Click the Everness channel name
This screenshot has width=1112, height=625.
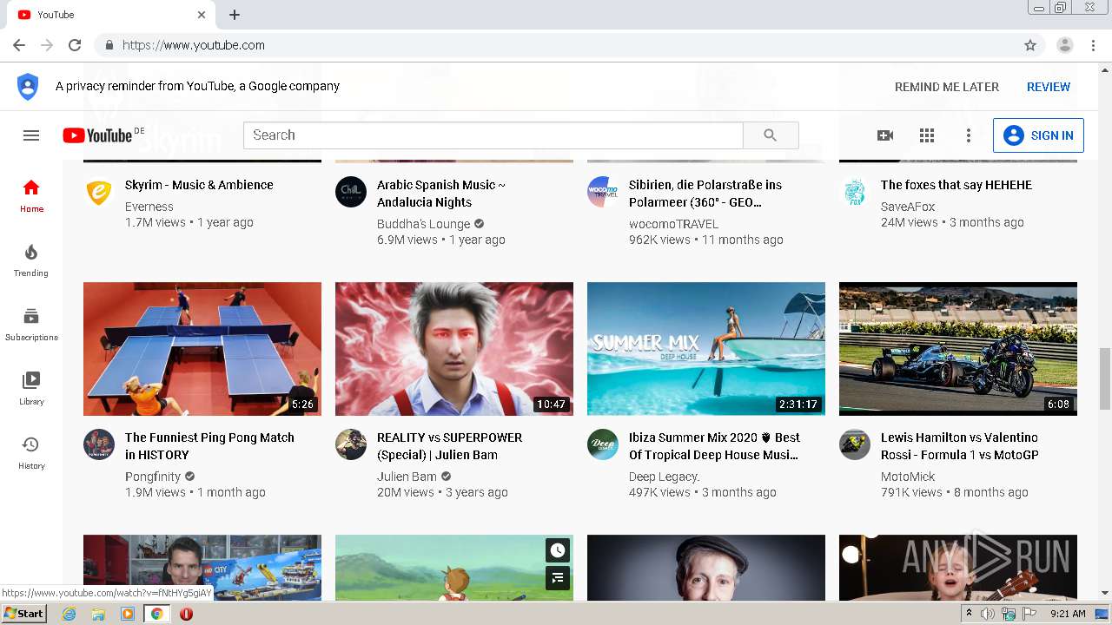149,207
